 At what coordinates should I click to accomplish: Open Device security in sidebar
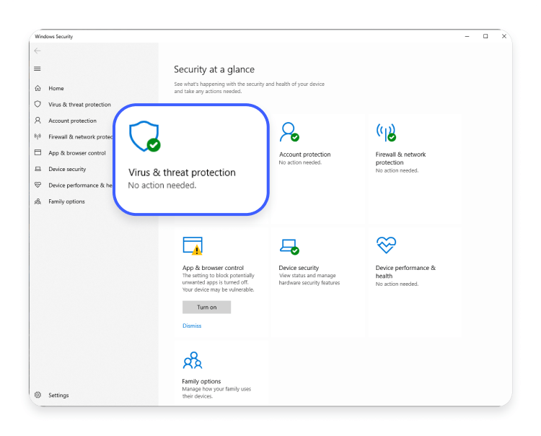[x=67, y=169]
